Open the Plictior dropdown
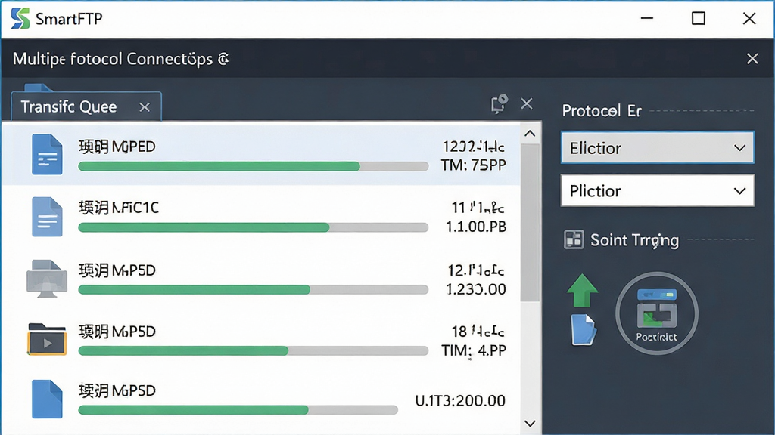775x435 pixels. (x=658, y=190)
